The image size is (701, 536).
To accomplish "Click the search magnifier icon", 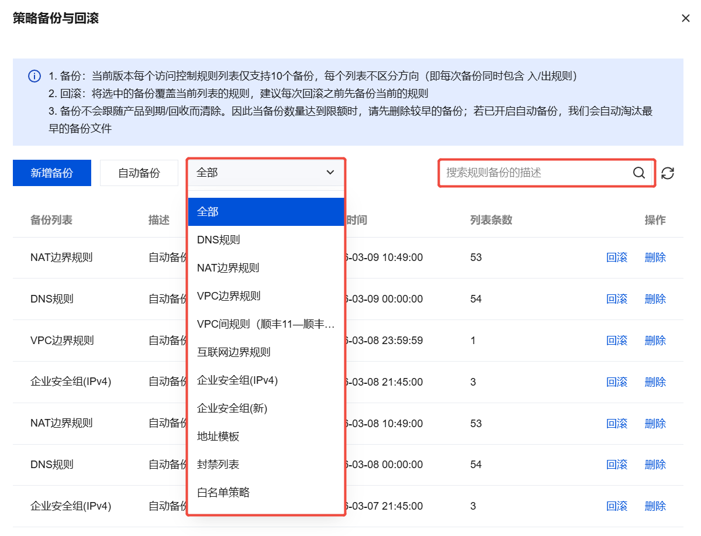I will pyautogui.click(x=639, y=173).
